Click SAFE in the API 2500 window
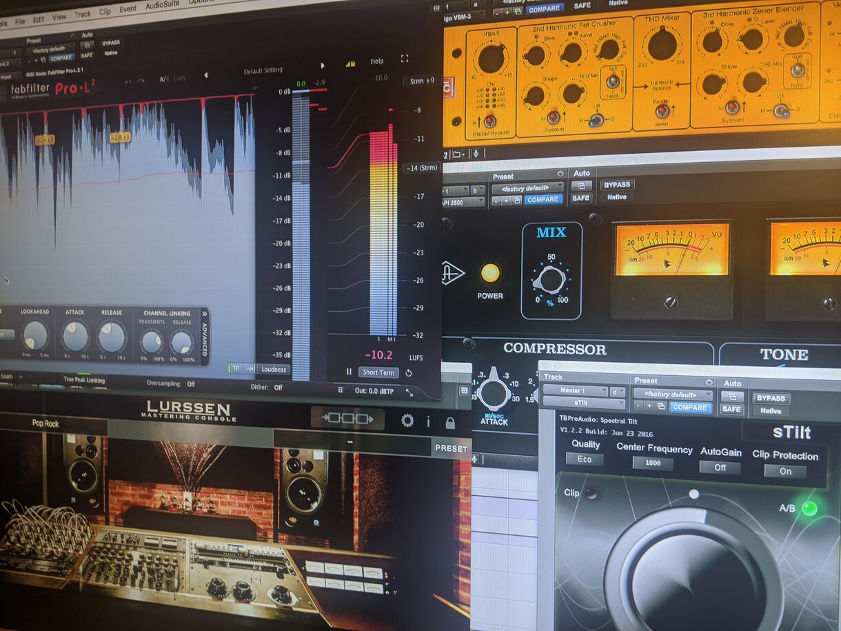This screenshot has width=841, height=631. [x=581, y=198]
